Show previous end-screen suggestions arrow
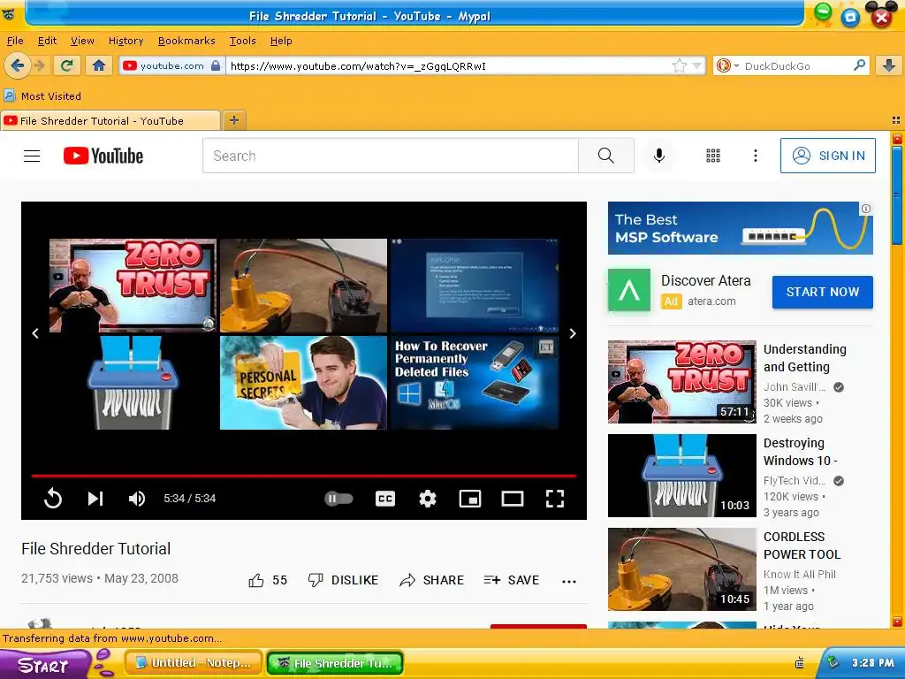 click(35, 333)
